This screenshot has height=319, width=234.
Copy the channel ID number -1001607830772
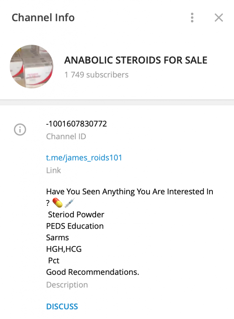pos(76,124)
